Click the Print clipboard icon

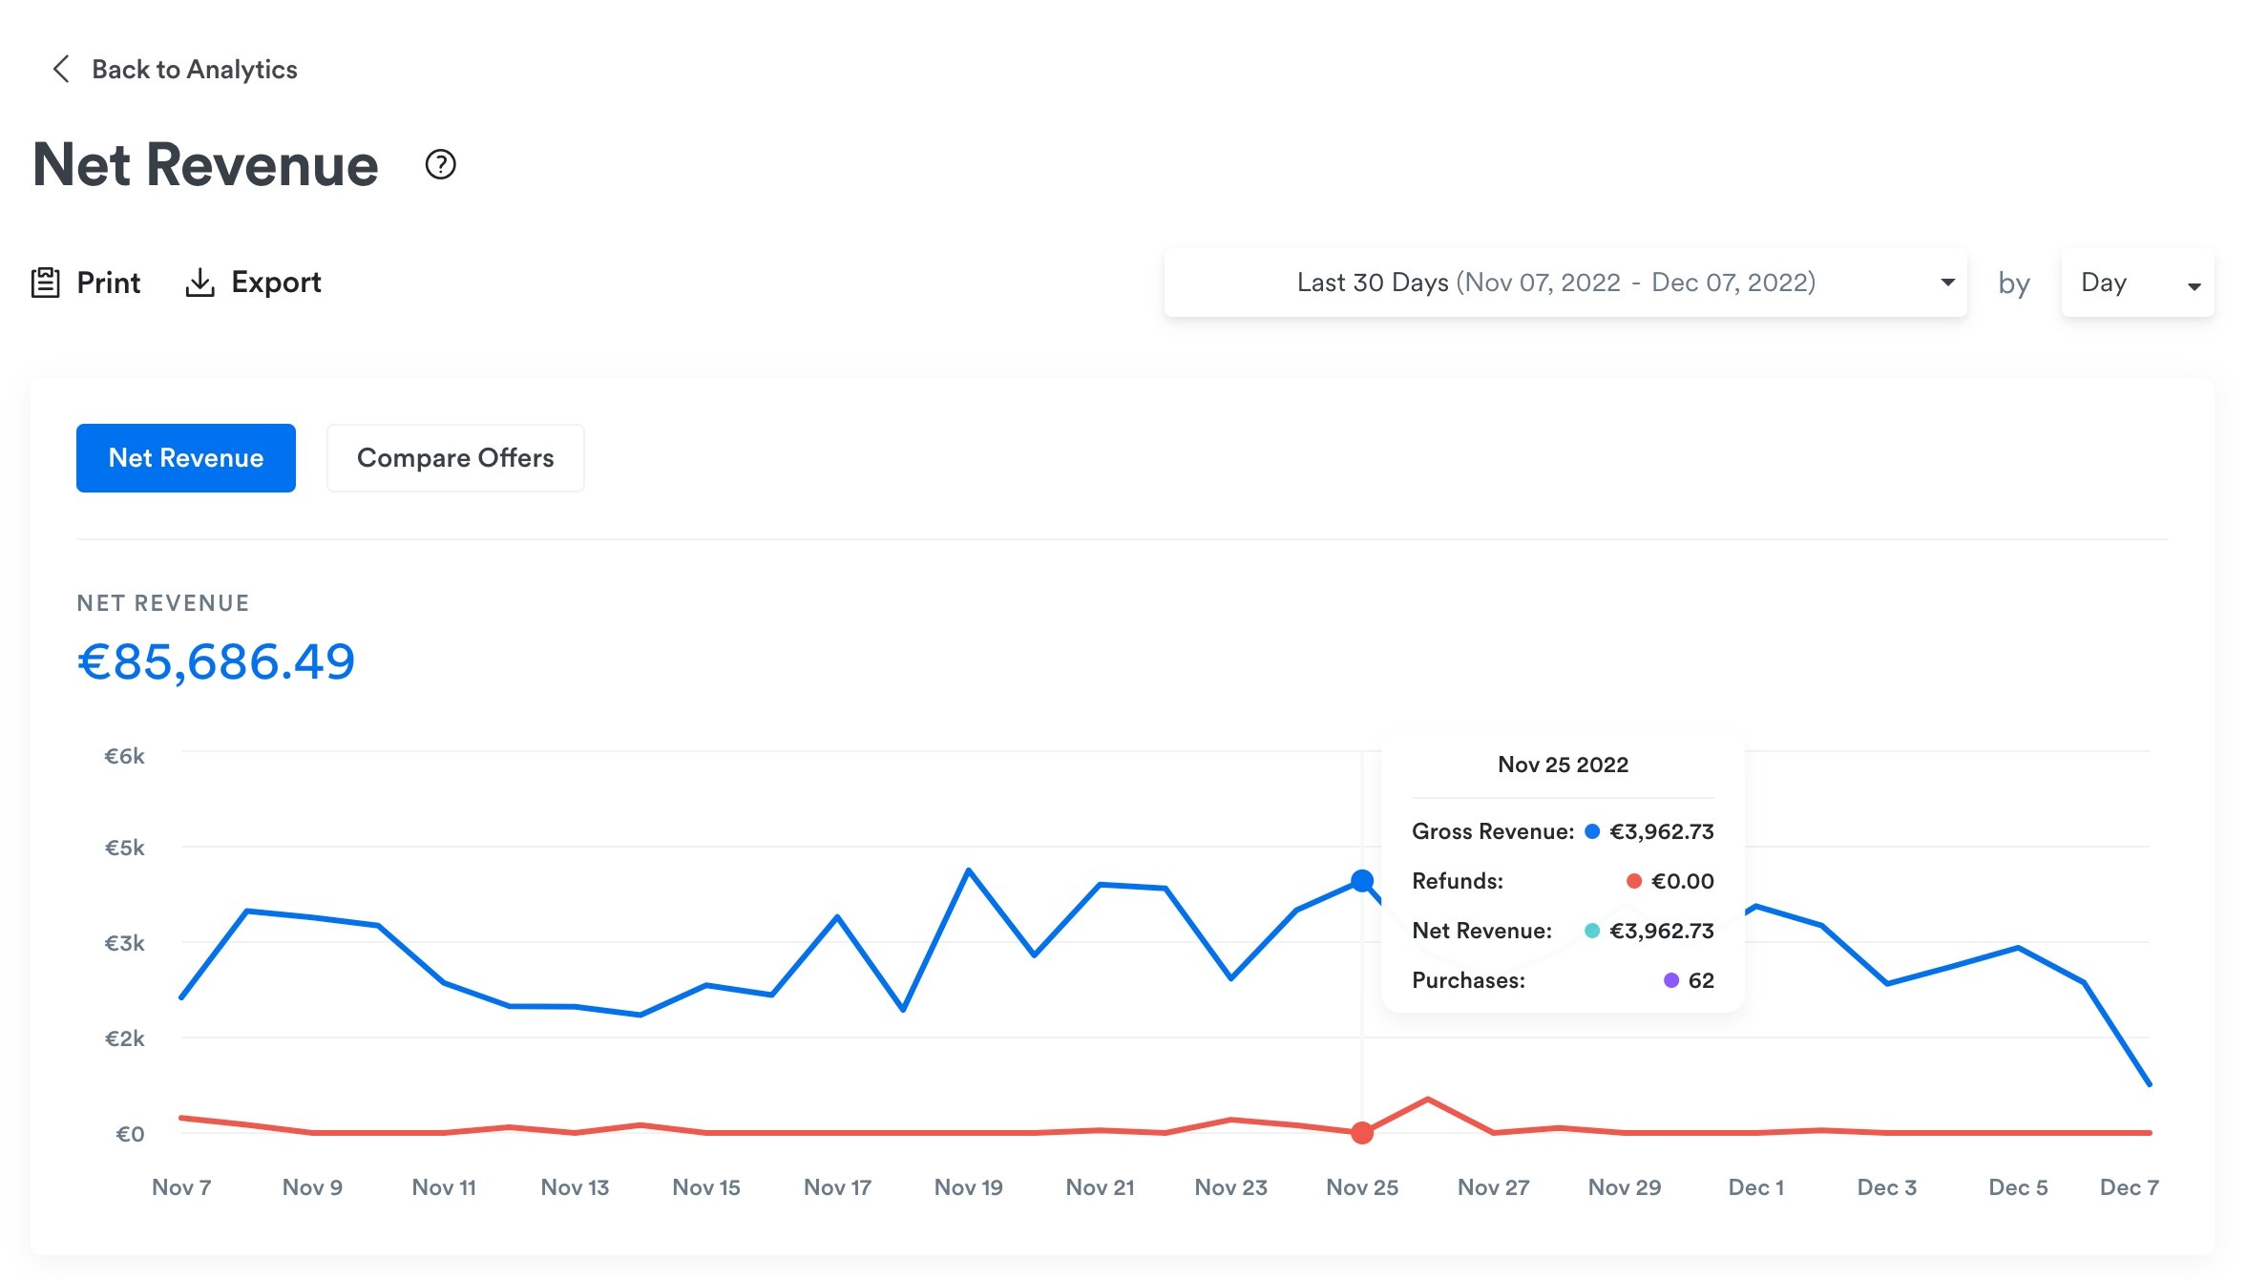(45, 283)
